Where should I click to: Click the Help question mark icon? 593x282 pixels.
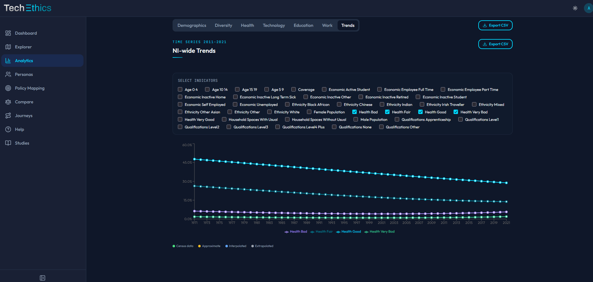[8, 129]
